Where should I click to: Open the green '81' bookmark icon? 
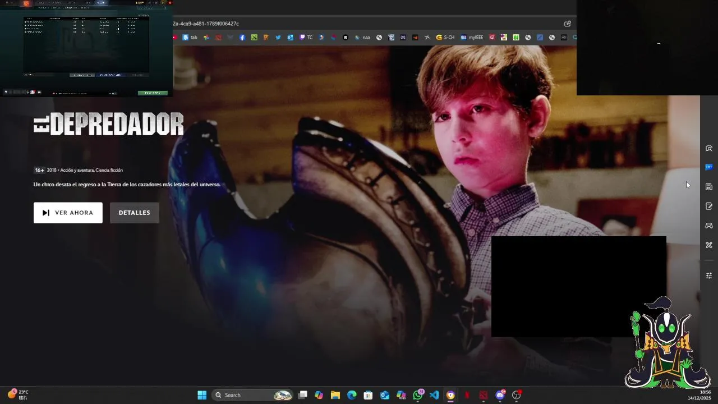pyautogui.click(x=516, y=38)
